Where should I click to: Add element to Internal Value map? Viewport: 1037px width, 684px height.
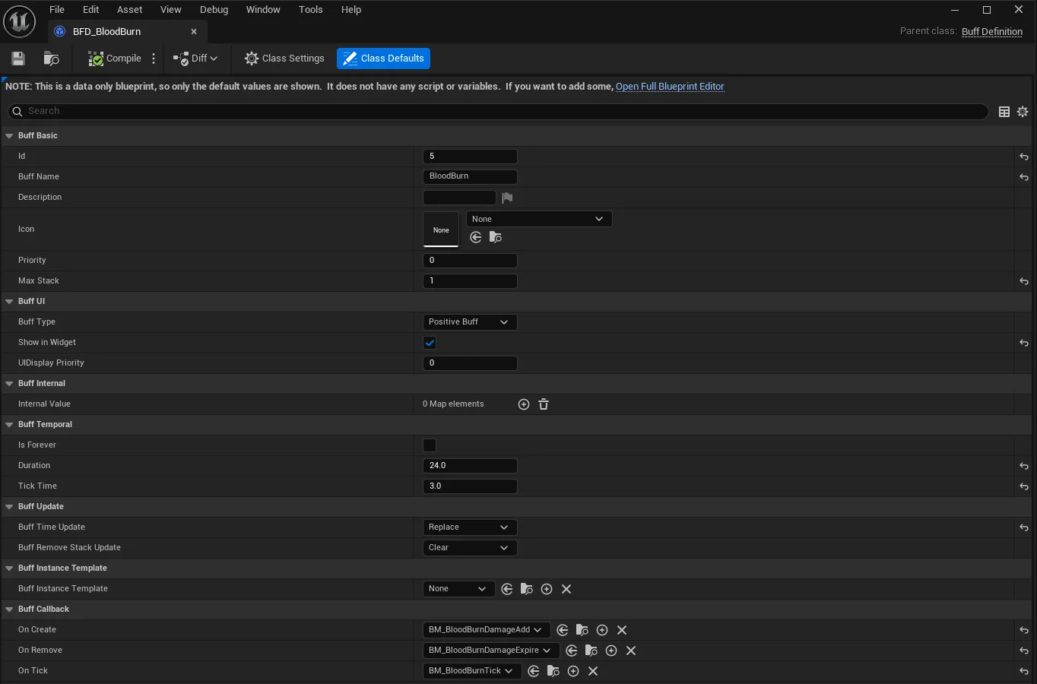[x=524, y=404]
